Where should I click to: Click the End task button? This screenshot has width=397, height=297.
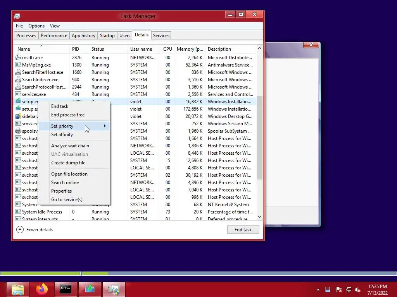pos(243,230)
